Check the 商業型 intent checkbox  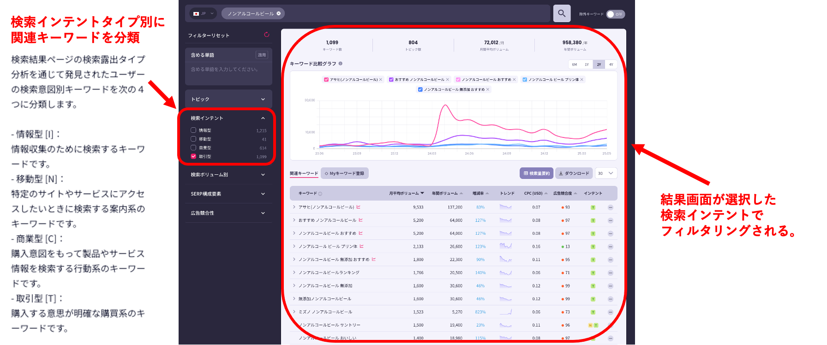coord(193,148)
